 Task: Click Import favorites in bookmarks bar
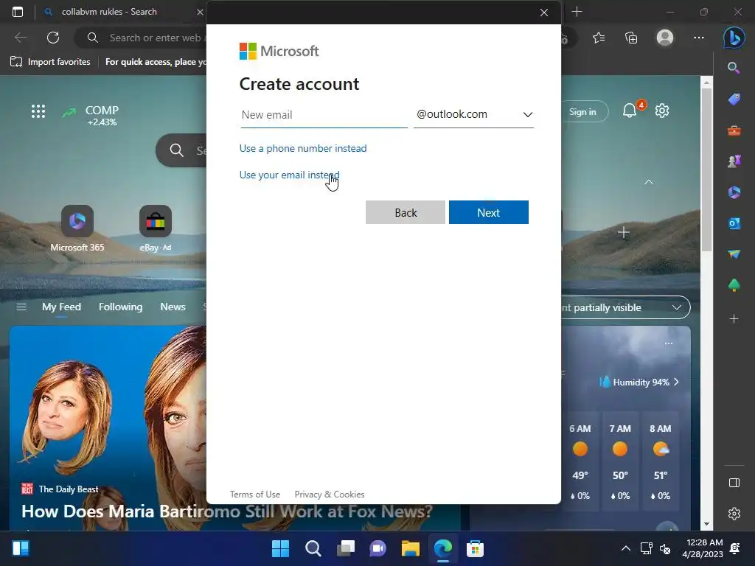(50, 62)
